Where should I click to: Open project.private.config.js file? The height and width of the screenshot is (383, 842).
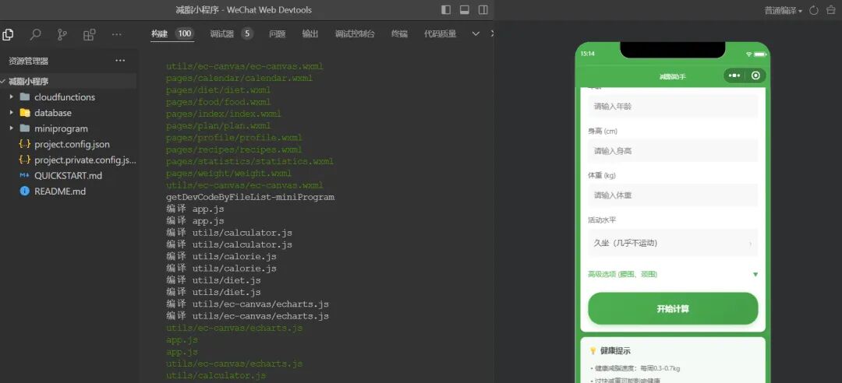tap(85, 160)
